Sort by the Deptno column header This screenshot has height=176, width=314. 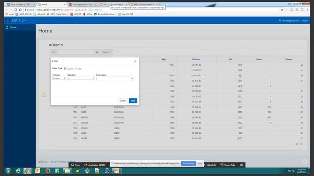tap(289, 59)
